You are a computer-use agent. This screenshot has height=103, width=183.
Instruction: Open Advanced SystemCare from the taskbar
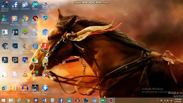click(x=86, y=100)
